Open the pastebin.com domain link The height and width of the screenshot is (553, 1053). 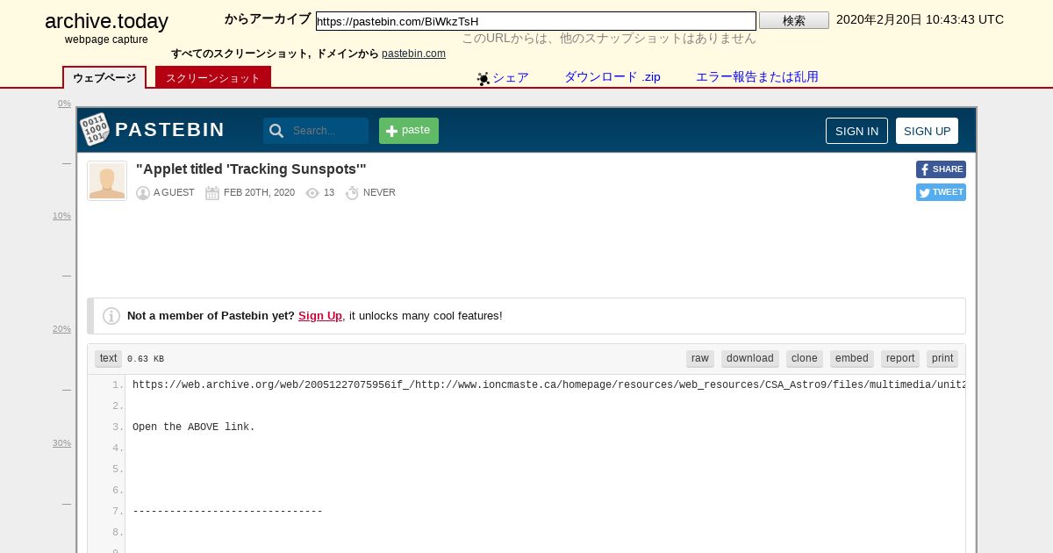click(x=413, y=54)
